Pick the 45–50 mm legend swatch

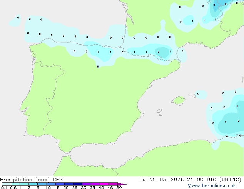(x=113, y=184)
